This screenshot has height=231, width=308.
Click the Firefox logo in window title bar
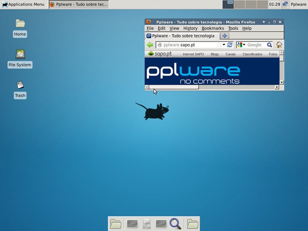coord(149,21)
